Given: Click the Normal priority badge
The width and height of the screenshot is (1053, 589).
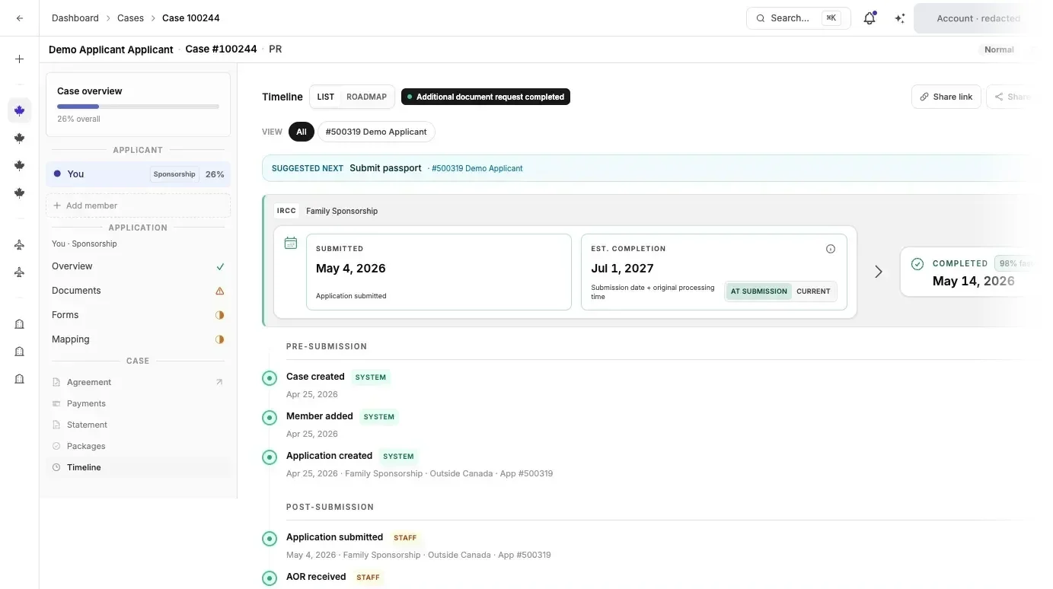Looking at the screenshot, I should (999, 49).
